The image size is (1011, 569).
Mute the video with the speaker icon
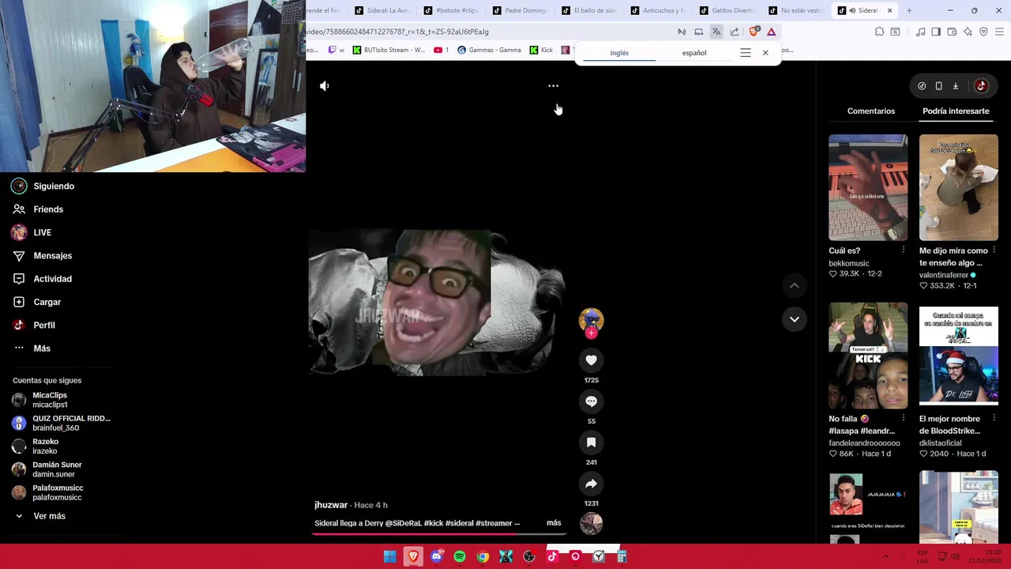(325, 85)
